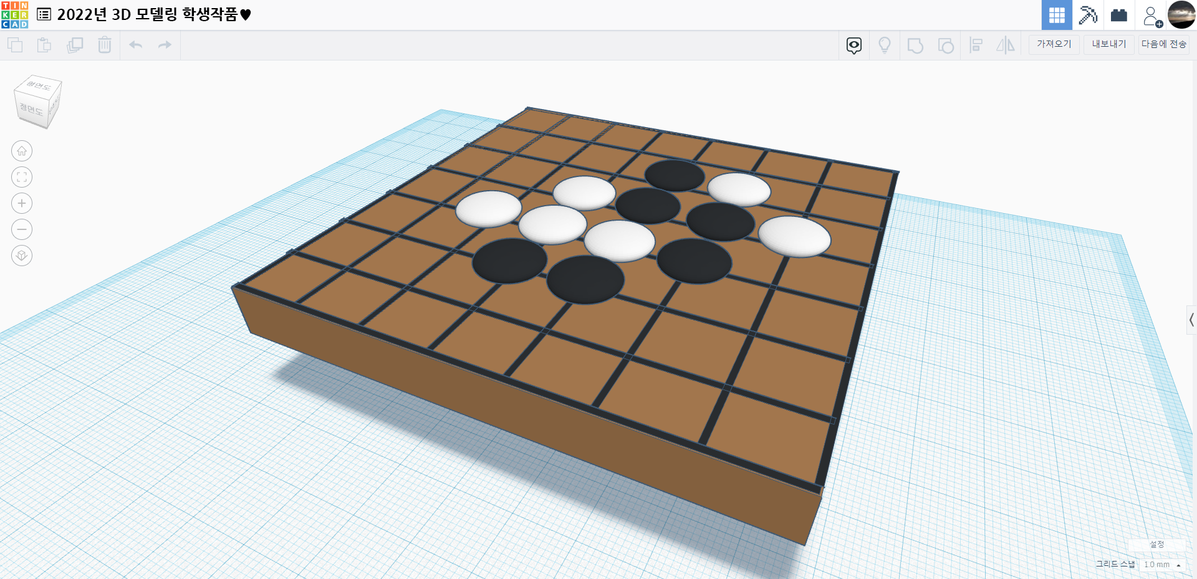Click the view cube 평면도 top face
The height and width of the screenshot is (579, 1197).
point(39,86)
